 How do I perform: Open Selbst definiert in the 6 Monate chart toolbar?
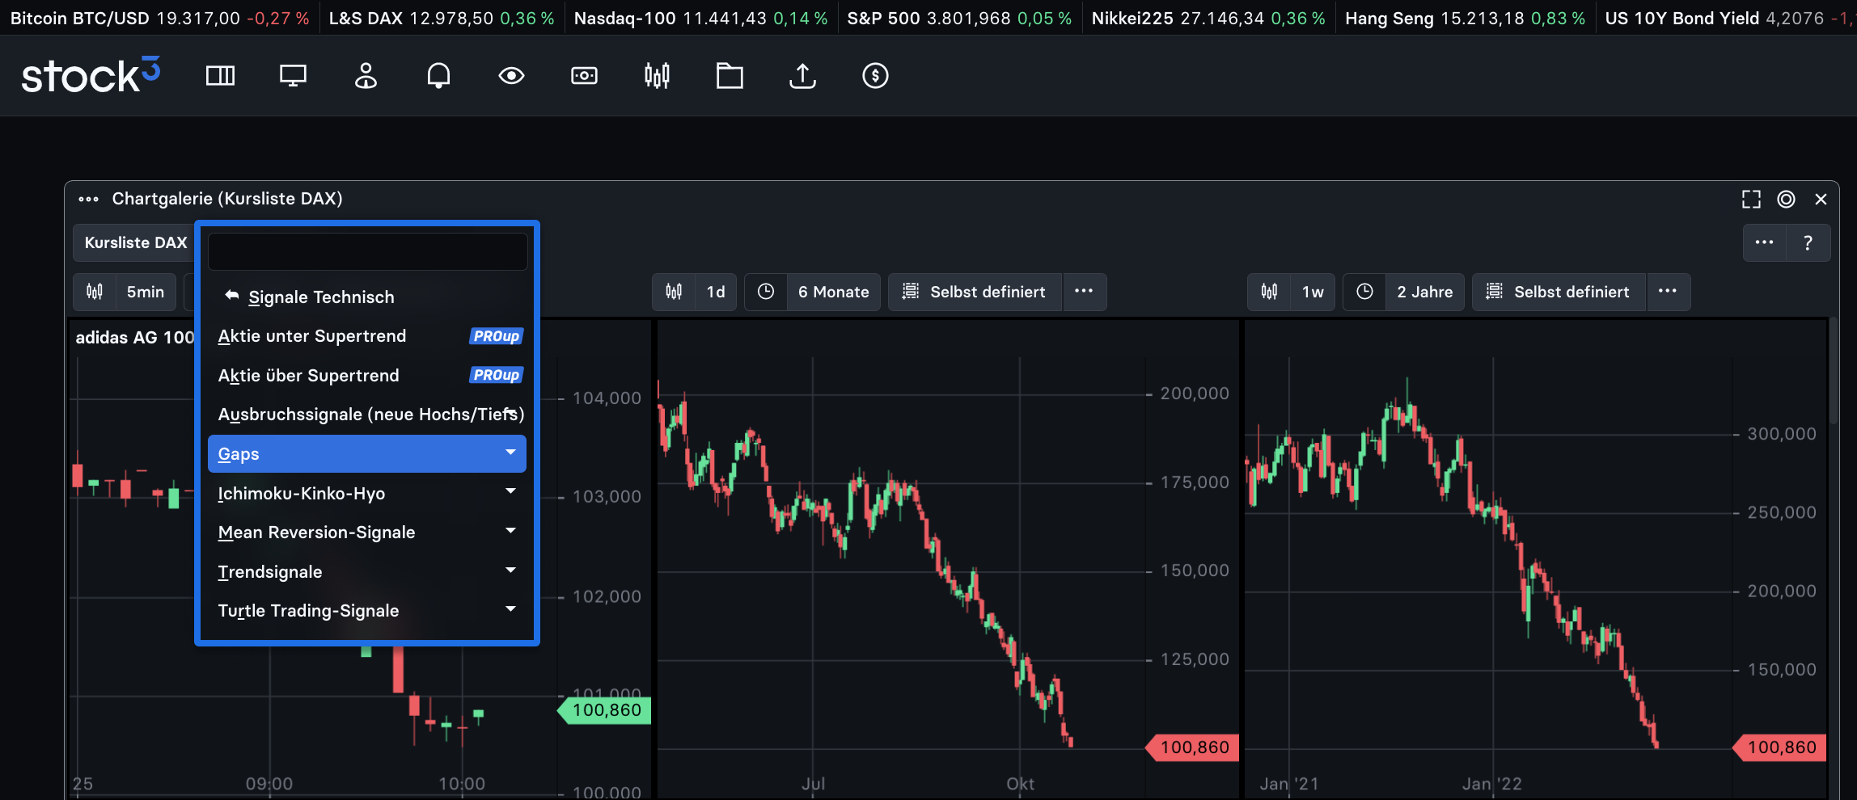[975, 292]
